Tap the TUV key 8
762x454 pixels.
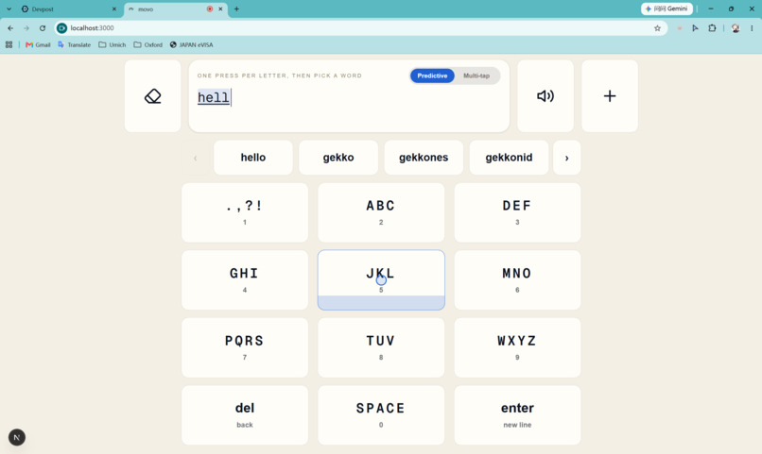pyautogui.click(x=381, y=347)
